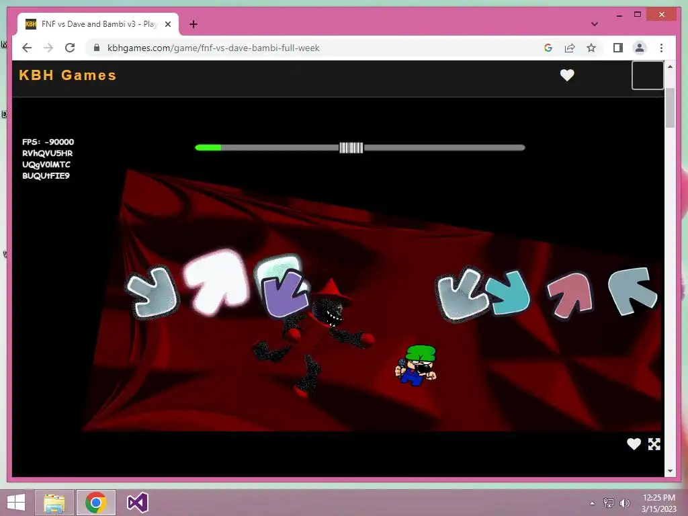Click the volume speaker tray icon
The height and width of the screenshot is (516, 688).
[624, 503]
